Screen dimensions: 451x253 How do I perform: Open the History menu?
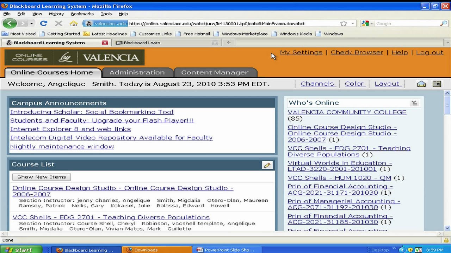click(x=56, y=14)
